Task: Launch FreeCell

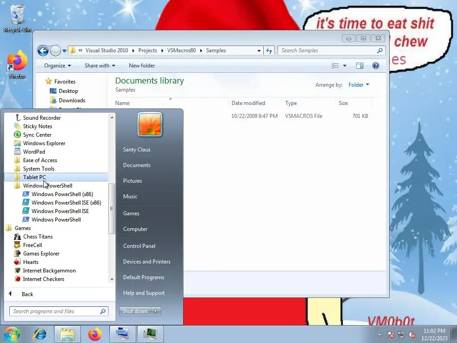Action: (32, 245)
